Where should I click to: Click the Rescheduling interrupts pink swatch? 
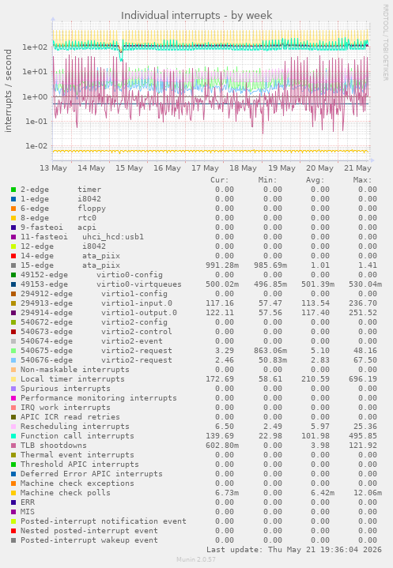[x=13, y=427]
